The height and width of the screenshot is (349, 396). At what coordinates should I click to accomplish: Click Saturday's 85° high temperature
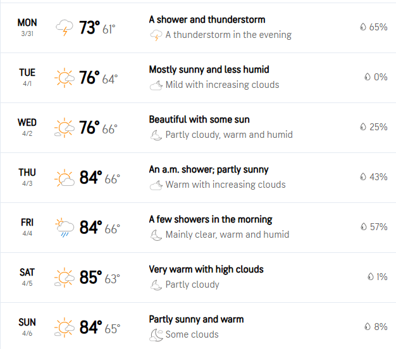click(90, 278)
